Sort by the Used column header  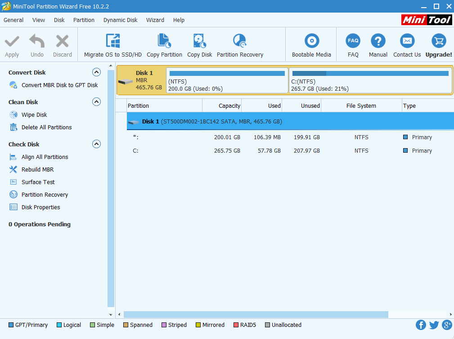pyautogui.click(x=262, y=106)
